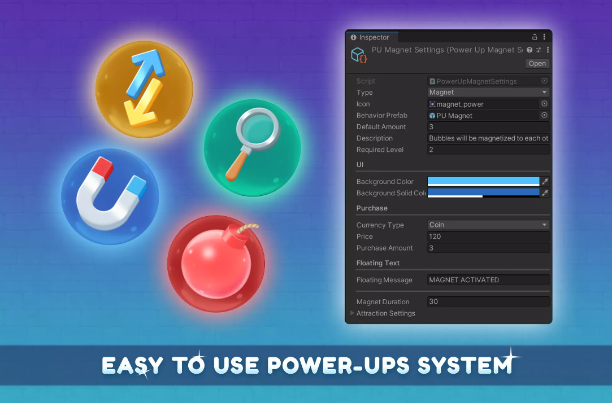Viewport: 612px width, 403px height.
Task: Open the preset sliders icon
Action: click(x=539, y=50)
